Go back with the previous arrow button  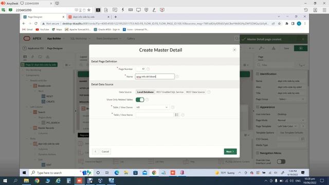pyautogui.click(x=95, y=152)
